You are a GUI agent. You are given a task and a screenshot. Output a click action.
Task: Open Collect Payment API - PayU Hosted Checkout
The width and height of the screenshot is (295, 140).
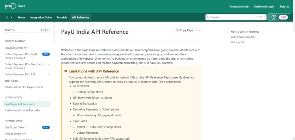click(x=21, y=56)
